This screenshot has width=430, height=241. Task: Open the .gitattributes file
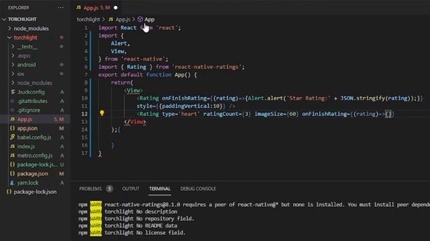click(x=32, y=101)
